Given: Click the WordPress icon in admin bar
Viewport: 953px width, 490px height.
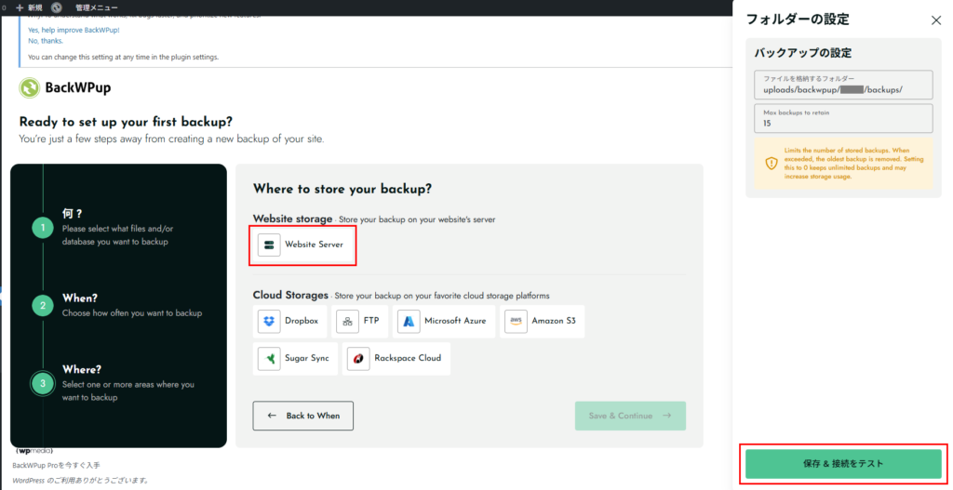Looking at the screenshot, I should [x=57, y=7].
